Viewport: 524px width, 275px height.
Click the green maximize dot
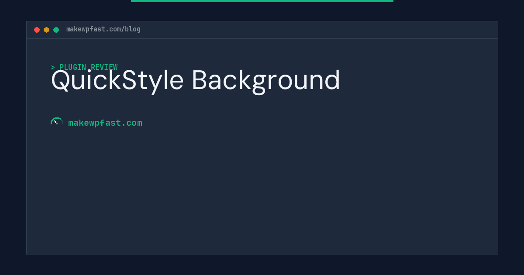point(56,30)
